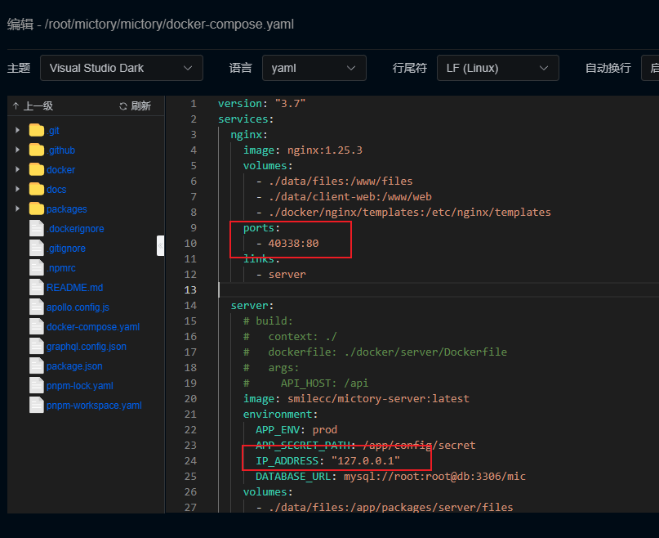659x538 pixels.
Task: Click the IP_ADDRESS value "127.0.0.1"
Action: 366,461
